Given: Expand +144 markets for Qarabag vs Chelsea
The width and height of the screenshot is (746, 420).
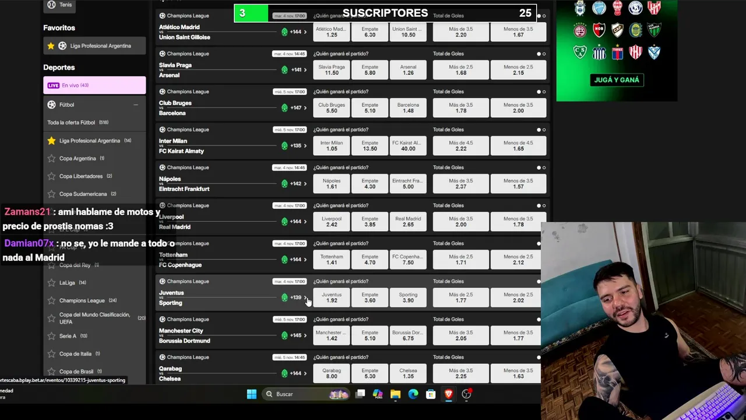Looking at the screenshot, I should pos(298,373).
